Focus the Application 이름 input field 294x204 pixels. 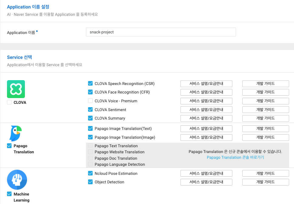[x=161, y=32]
